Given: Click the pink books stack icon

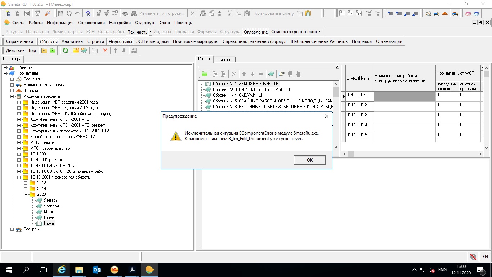Looking at the screenshot, I should point(468,13).
